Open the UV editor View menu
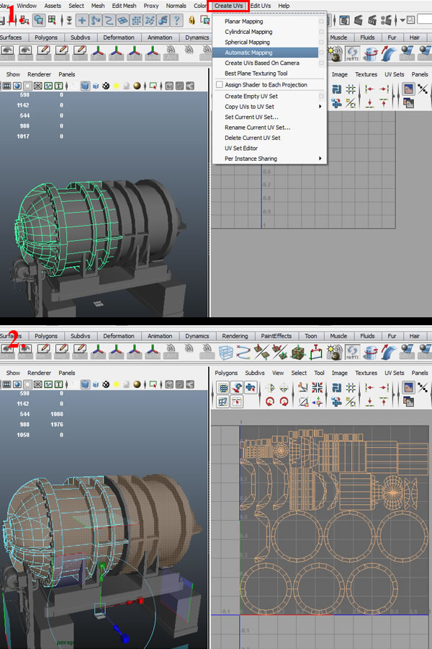The height and width of the screenshot is (649, 432). click(x=278, y=373)
